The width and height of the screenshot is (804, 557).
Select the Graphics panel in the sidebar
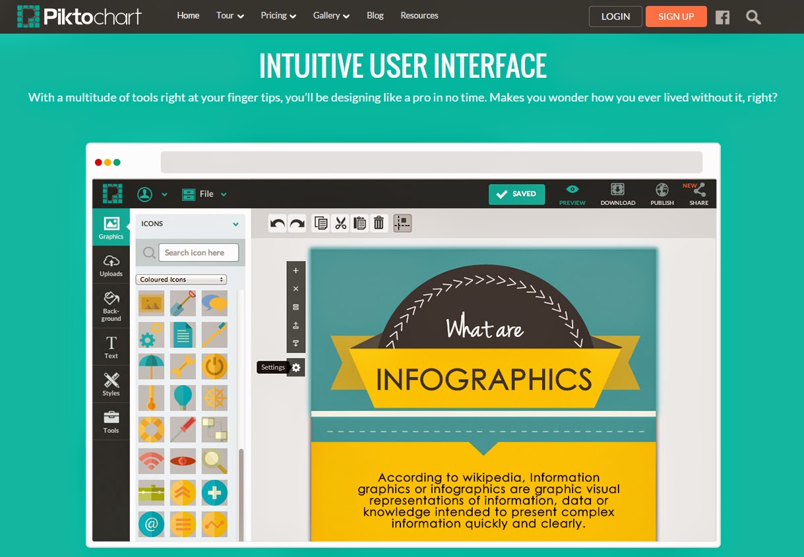coord(111,227)
